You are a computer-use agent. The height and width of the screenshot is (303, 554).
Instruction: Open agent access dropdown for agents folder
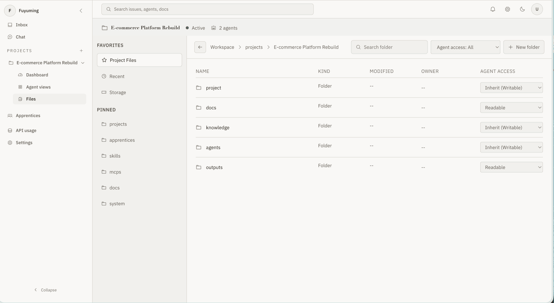(512, 147)
